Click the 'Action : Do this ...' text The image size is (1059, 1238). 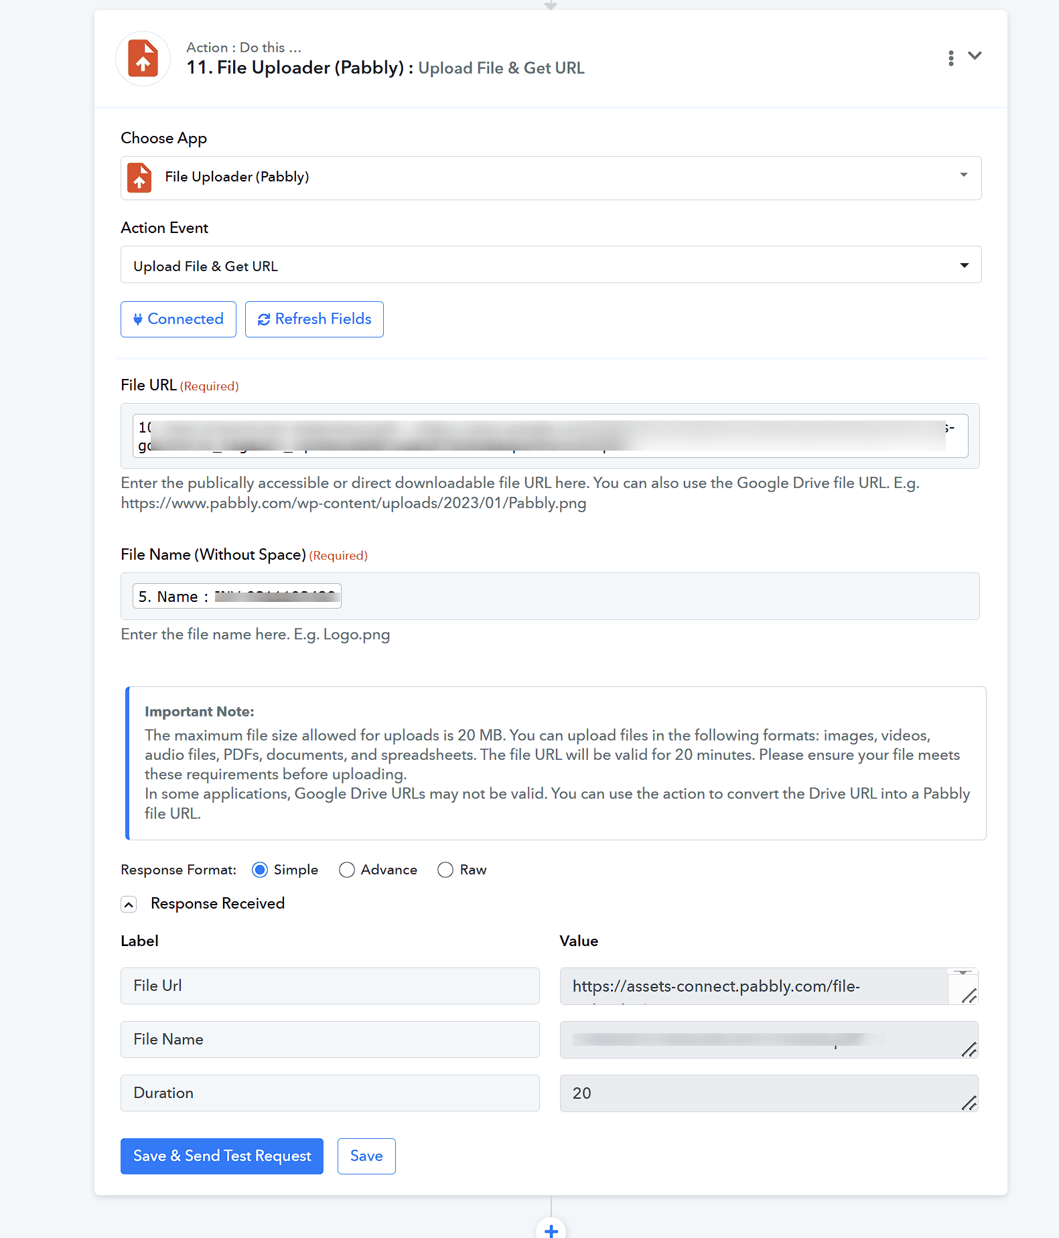click(x=244, y=48)
